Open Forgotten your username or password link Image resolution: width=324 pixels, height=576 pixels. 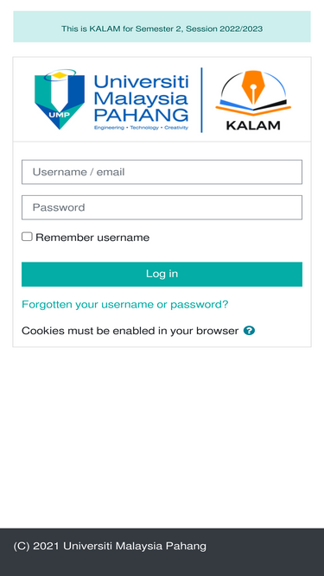(x=125, y=305)
